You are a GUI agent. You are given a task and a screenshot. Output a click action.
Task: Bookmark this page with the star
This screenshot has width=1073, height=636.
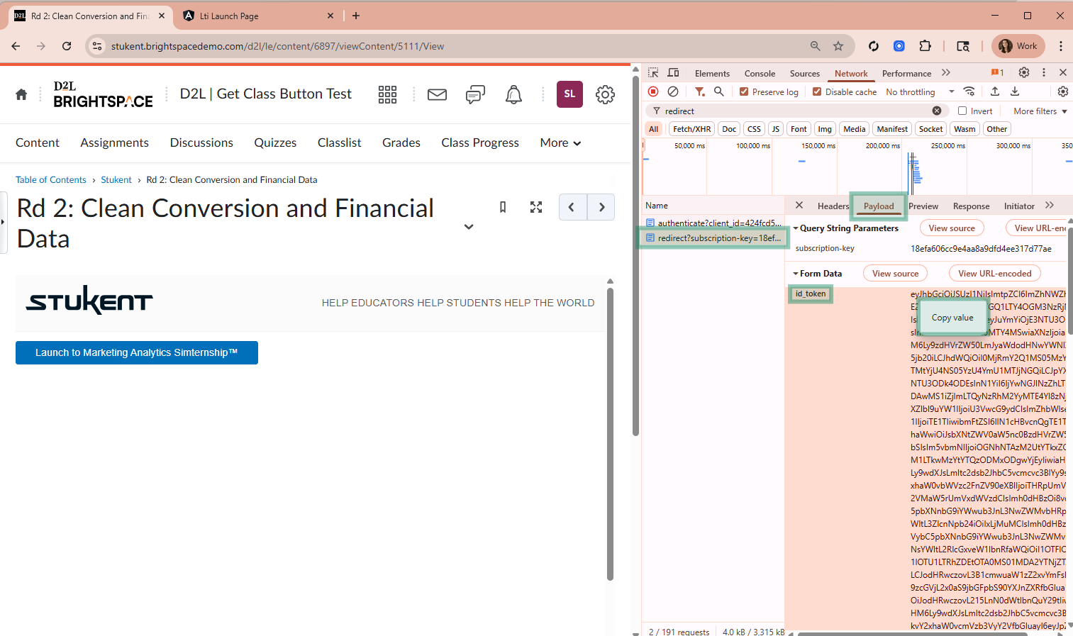tap(838, 46)
